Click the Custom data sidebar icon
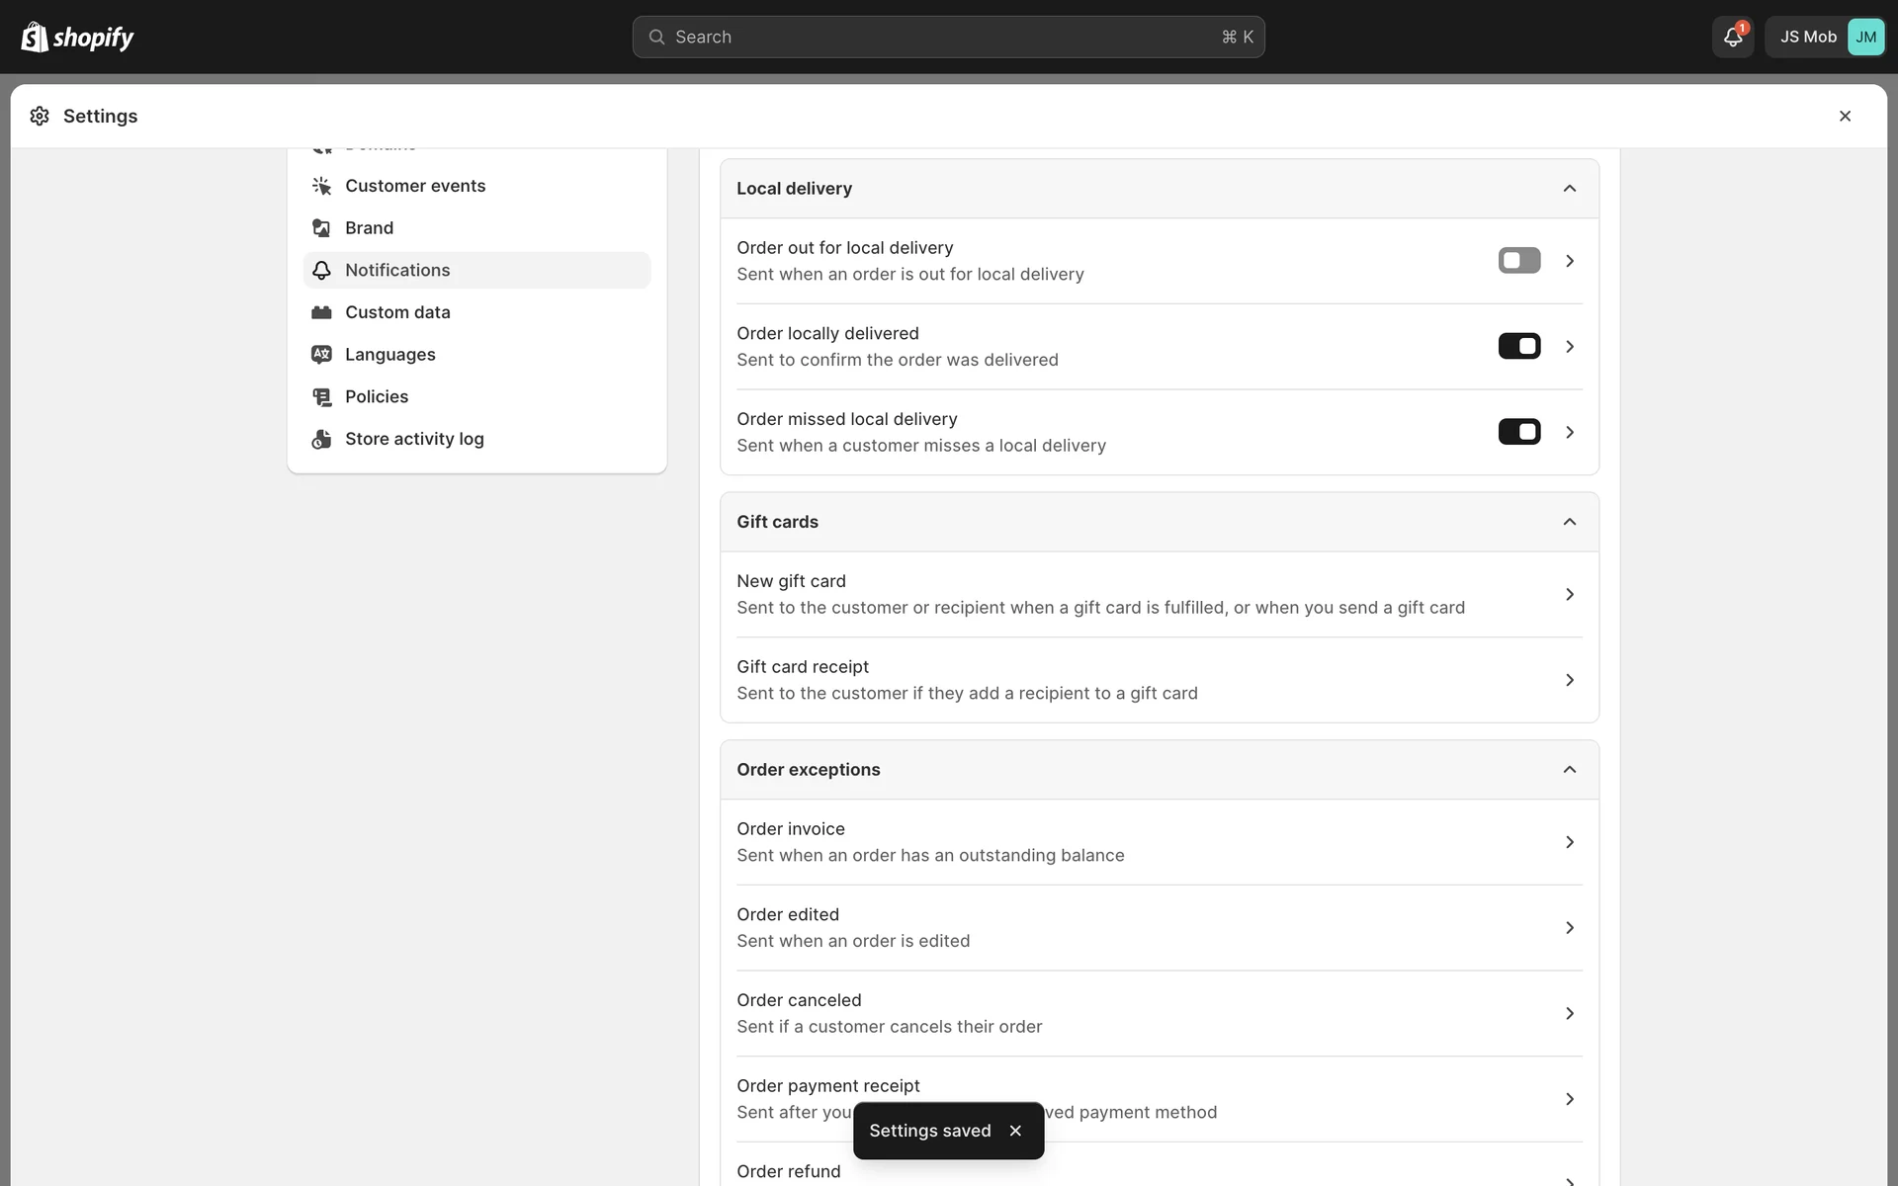 point(321,312)
